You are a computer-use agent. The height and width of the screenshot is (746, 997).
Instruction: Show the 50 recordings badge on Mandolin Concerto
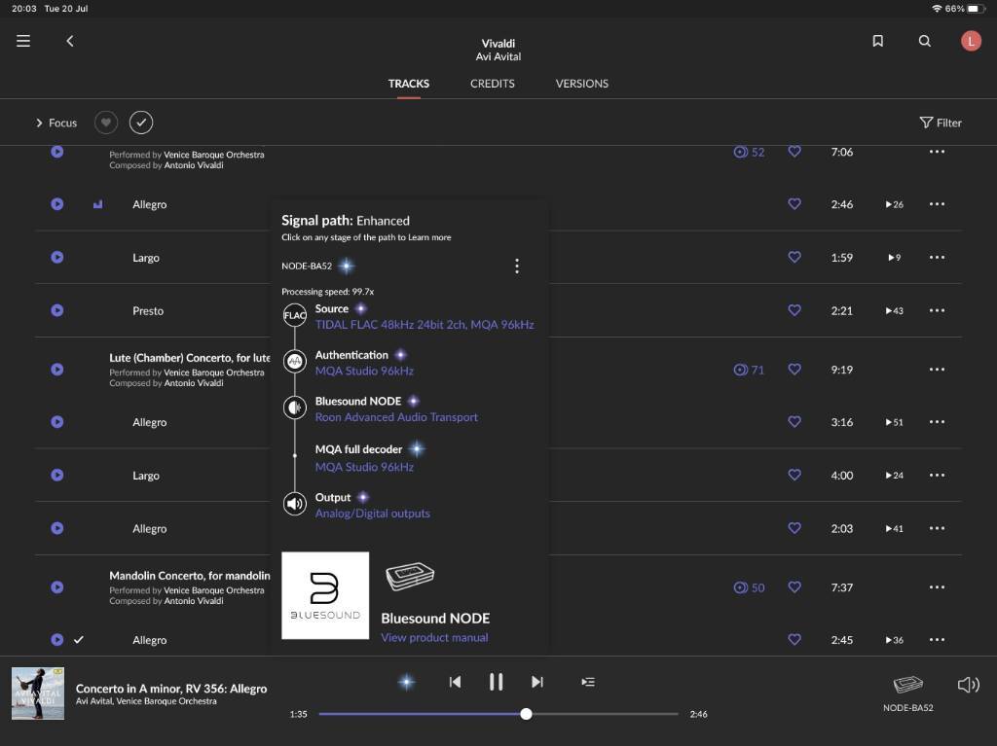pos(749,587)
